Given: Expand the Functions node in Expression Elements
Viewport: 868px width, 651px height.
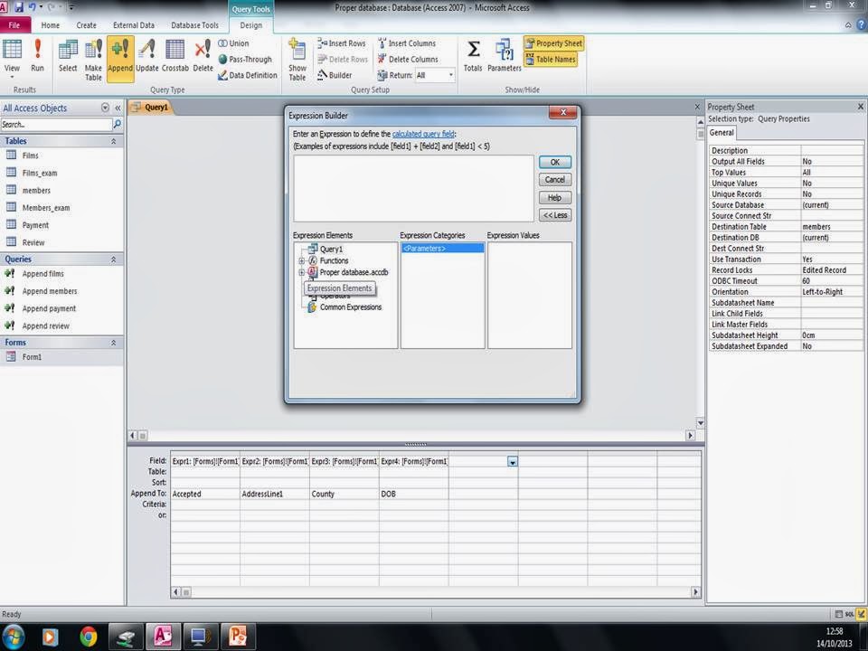Looking at the screenshot, I should coord(302,260).
